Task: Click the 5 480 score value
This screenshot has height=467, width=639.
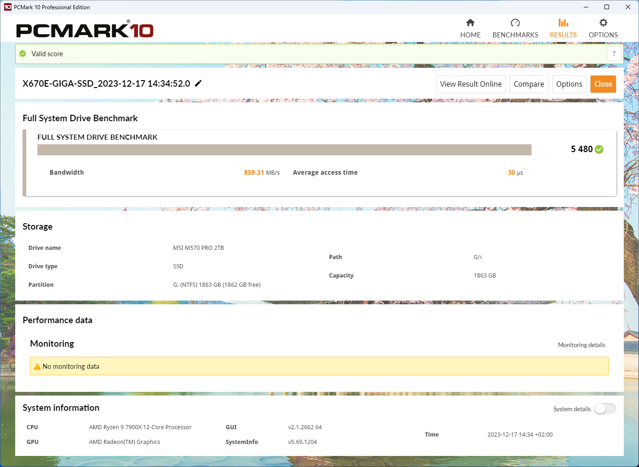Action: coord(581,149)
